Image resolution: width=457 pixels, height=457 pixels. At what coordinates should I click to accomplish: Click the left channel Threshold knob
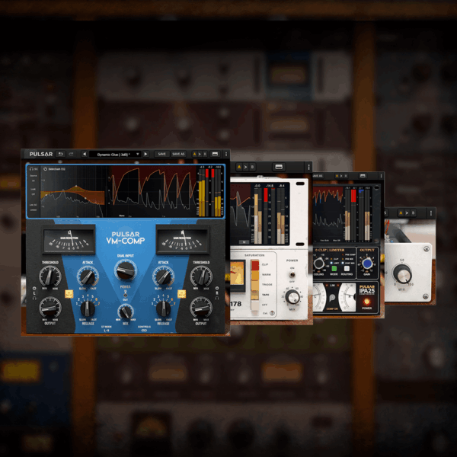50,276
